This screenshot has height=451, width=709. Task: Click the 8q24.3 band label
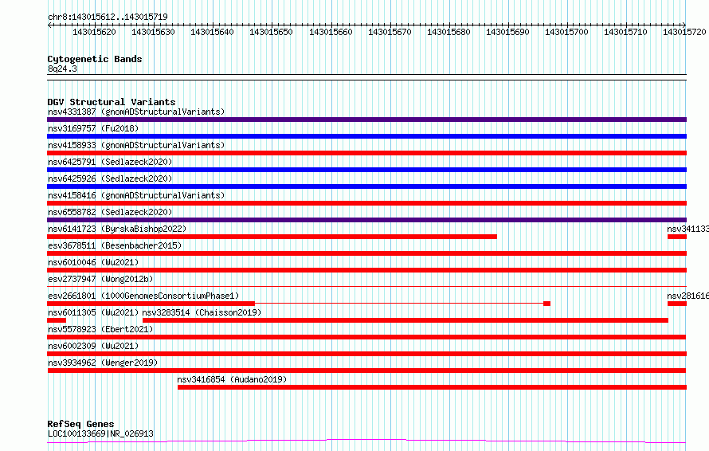(62, 69)
